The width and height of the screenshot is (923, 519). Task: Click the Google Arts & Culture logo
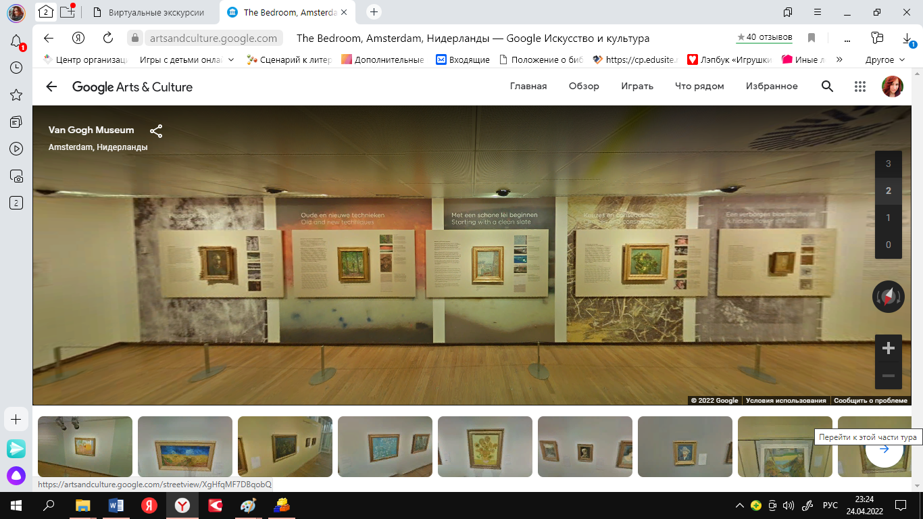[x=132, y=86]
